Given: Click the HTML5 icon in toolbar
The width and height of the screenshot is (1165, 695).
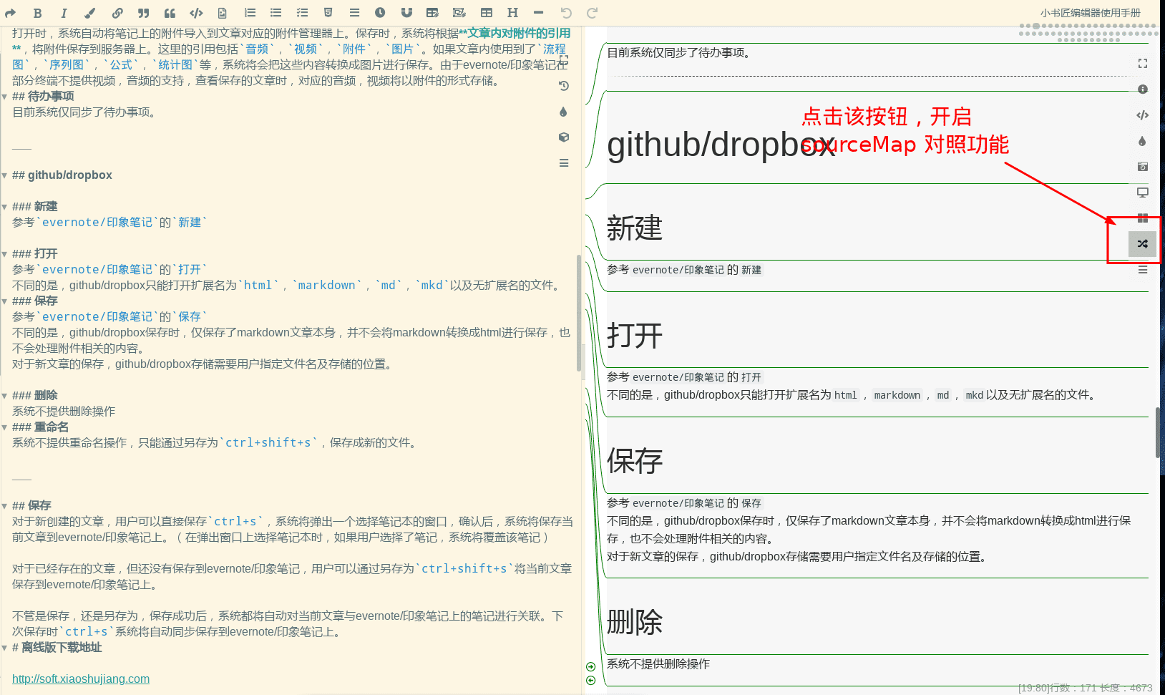Looking at the screenshot, I should pyautogui.click(x=328, y=13).
